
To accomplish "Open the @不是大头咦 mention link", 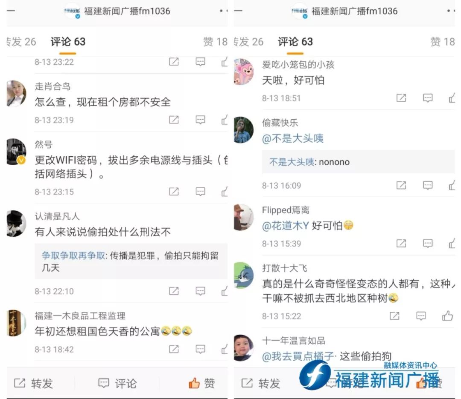I will (292, 138).
